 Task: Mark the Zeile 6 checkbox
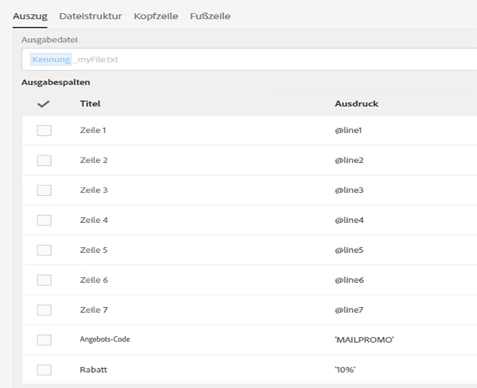click(x=44, y=280)
